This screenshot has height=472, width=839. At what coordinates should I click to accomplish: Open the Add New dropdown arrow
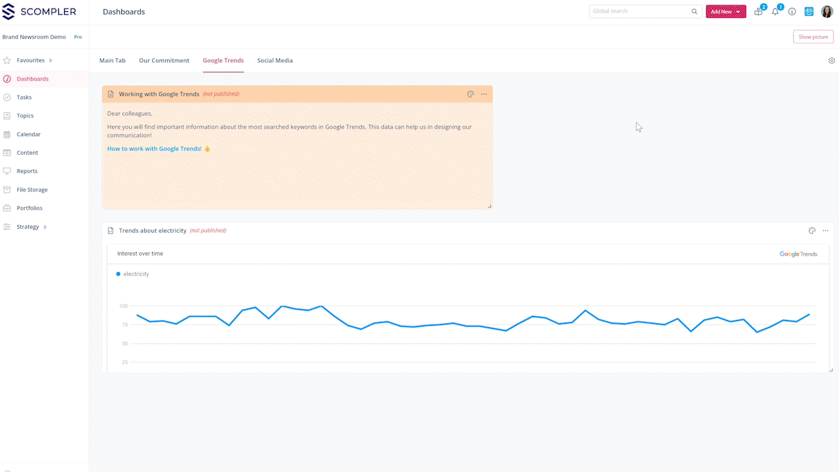coord(737,11)
